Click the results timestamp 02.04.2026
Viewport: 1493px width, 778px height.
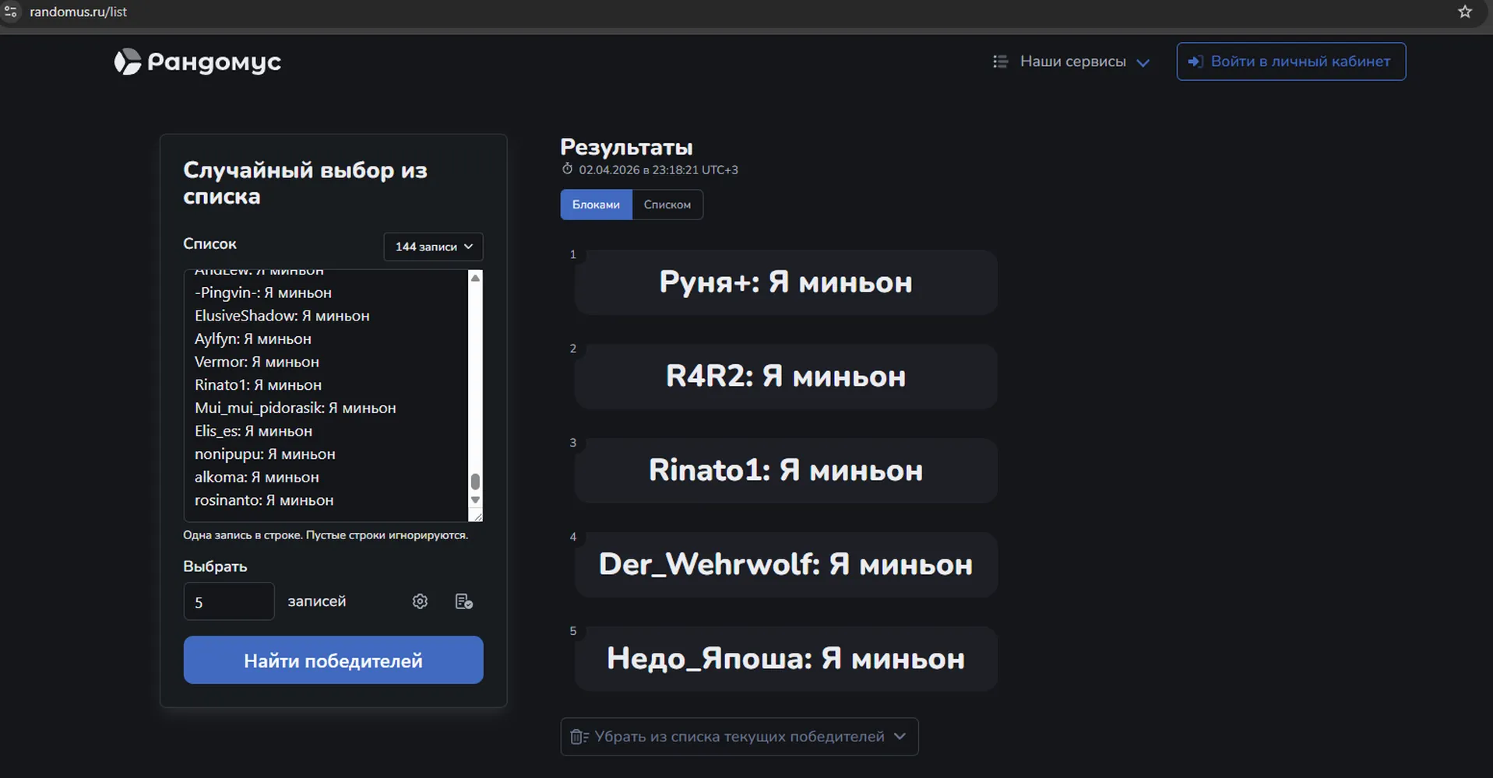(659, 170)
